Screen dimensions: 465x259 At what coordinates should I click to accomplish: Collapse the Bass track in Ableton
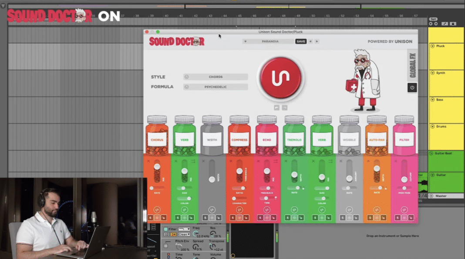(x=432, y=100)
